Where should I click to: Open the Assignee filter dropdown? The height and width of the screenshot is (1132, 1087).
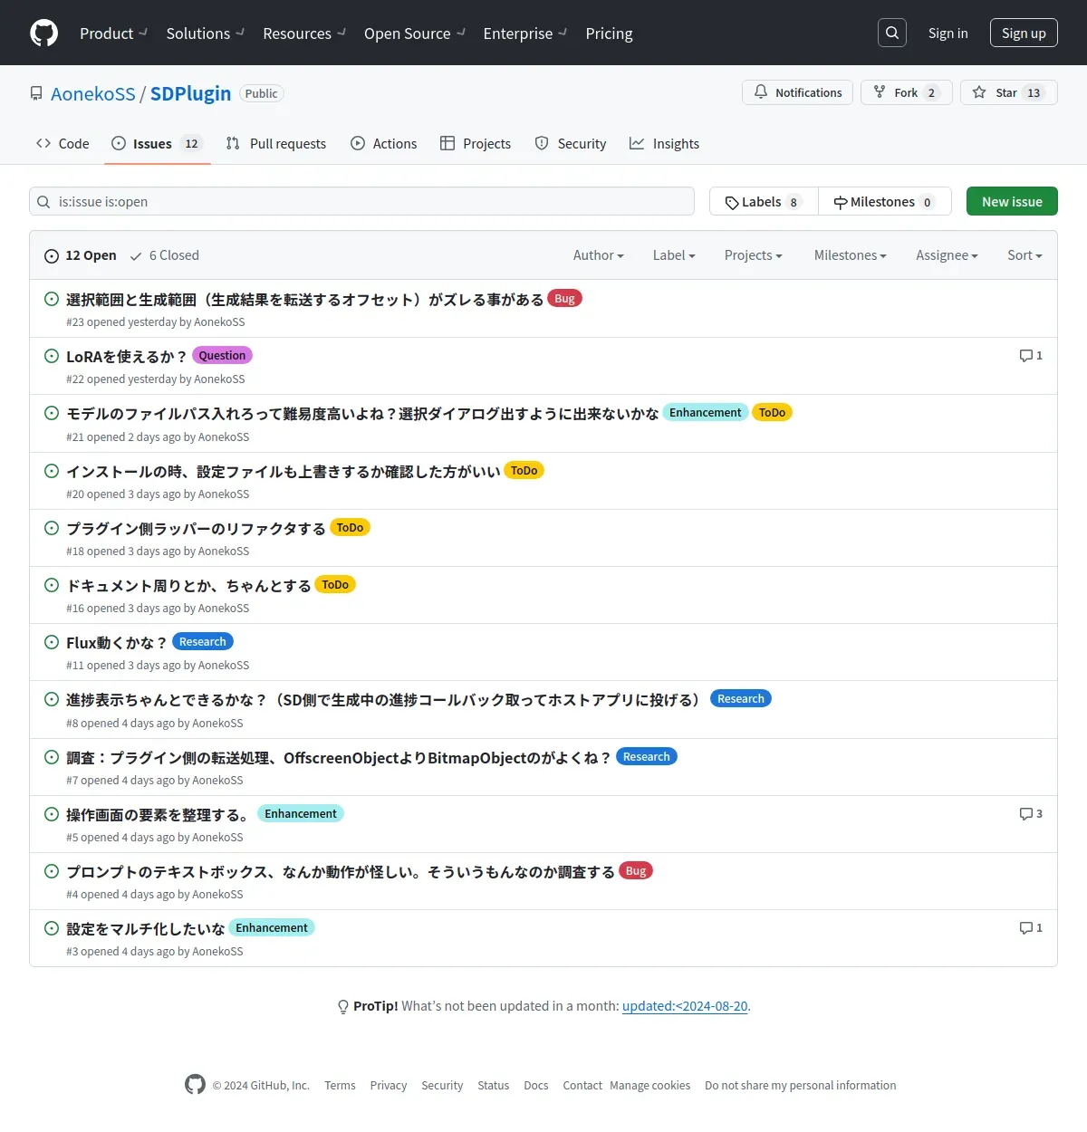coord(947,255)
